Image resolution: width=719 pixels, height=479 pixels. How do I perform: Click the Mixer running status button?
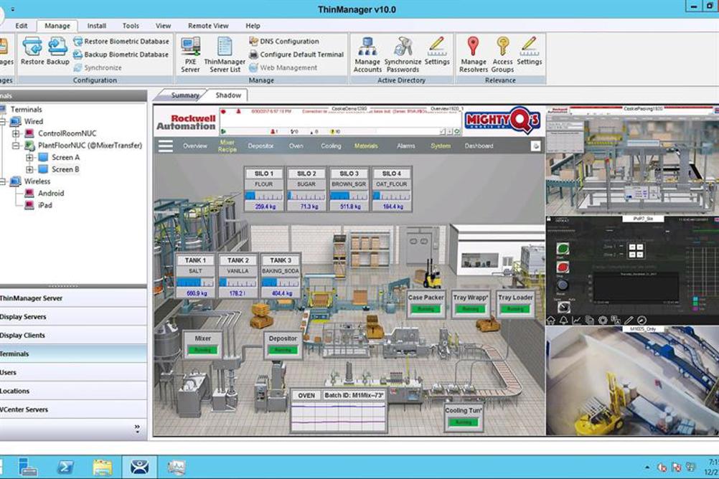202,350
